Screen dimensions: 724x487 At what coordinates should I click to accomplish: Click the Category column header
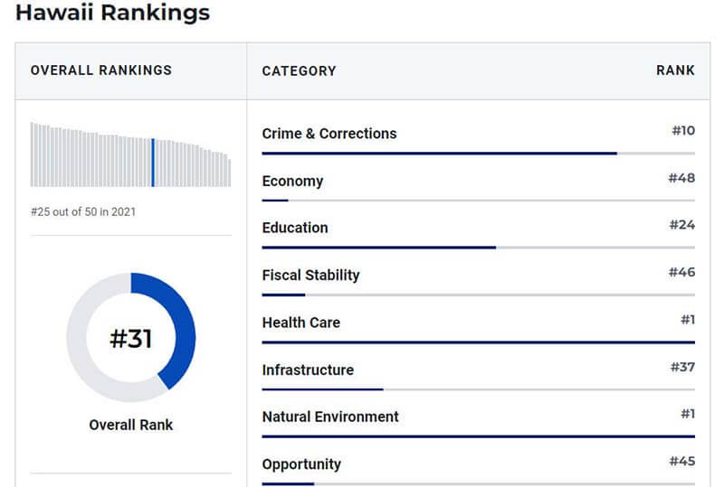point(299,70)
